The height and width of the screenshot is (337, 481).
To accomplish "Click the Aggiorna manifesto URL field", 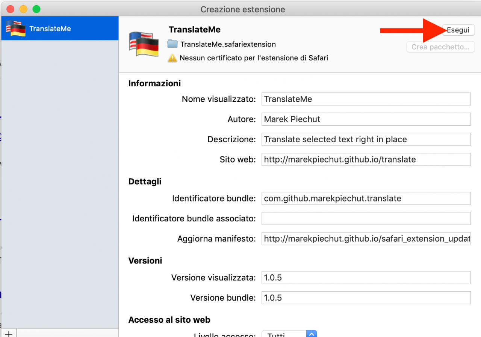I will 366,239.
